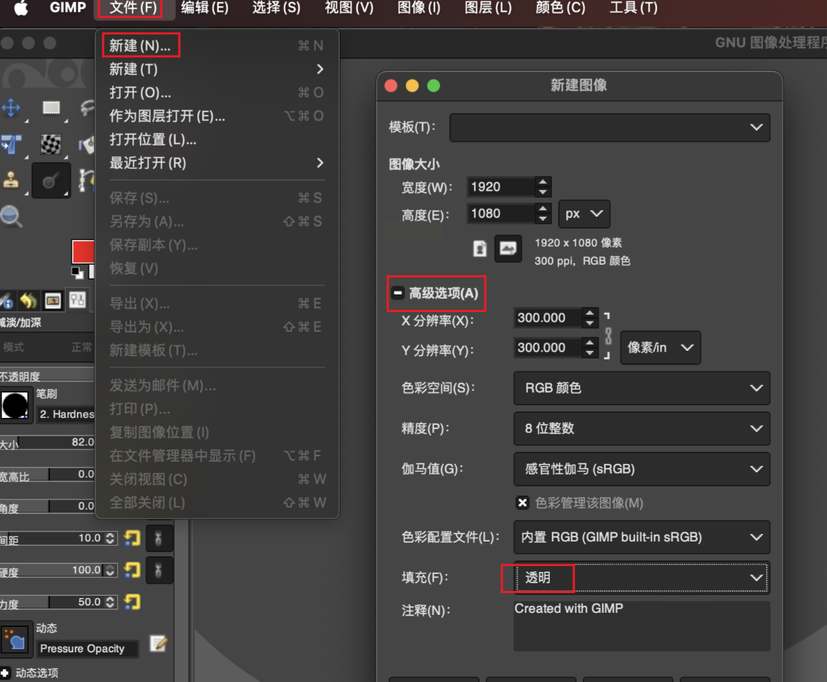Open the 图层 (L) menu
827x682 pixels.
pos(488,8)
